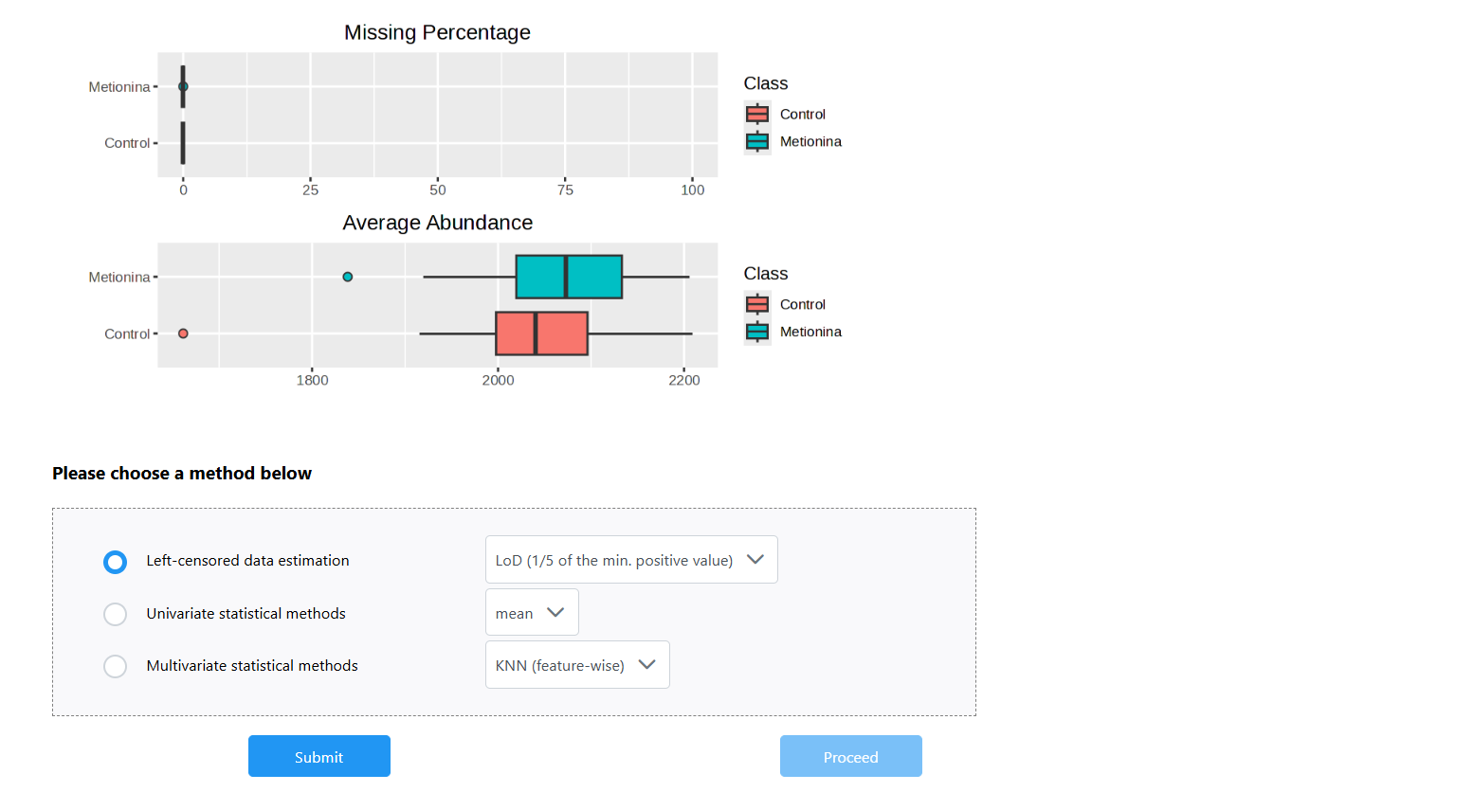This screenshot has width=1474, height=792.
Task: Open the mean dropdown
Action: pyautogui.click(x=531, y=613)
